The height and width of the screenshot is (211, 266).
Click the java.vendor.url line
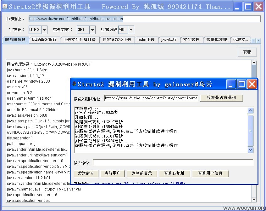point(37,155)
